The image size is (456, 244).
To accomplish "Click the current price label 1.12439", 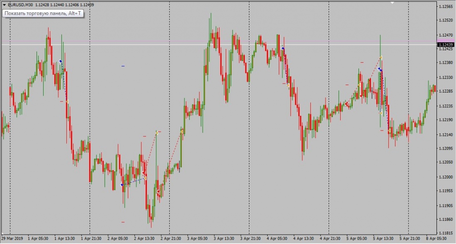I will pos(445,45).
